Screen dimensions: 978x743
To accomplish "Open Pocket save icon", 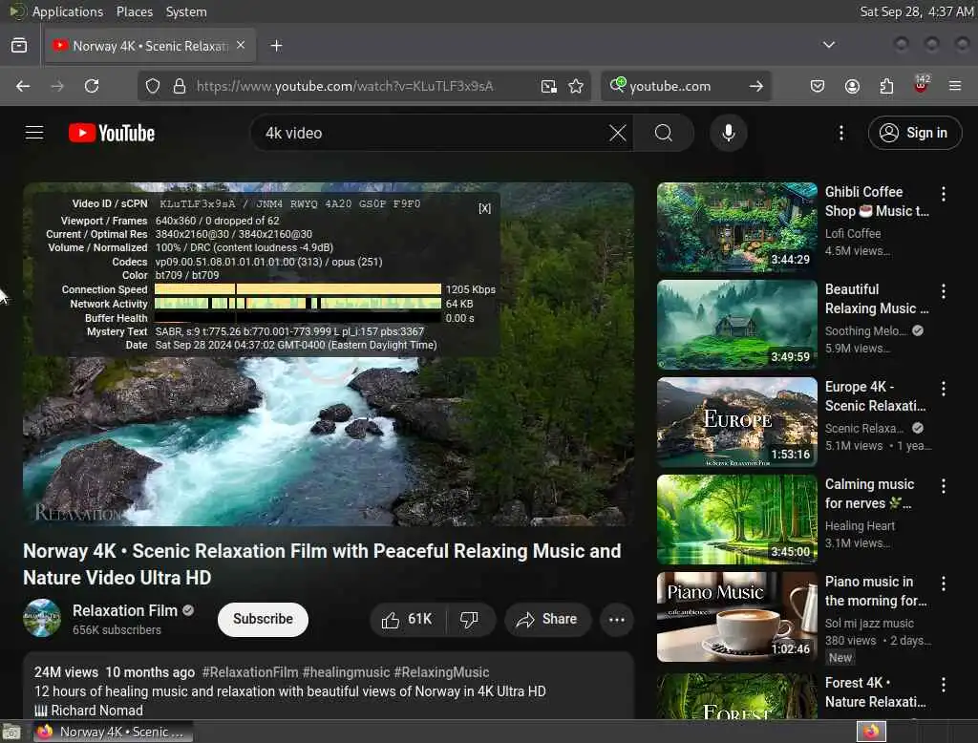I will [x=818, y=86].
